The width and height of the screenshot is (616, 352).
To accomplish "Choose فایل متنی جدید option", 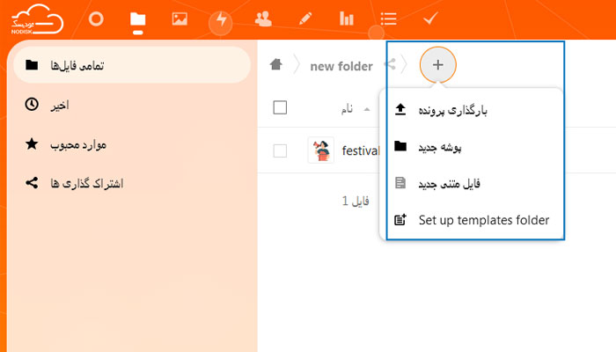I will [x=472, y=183].
